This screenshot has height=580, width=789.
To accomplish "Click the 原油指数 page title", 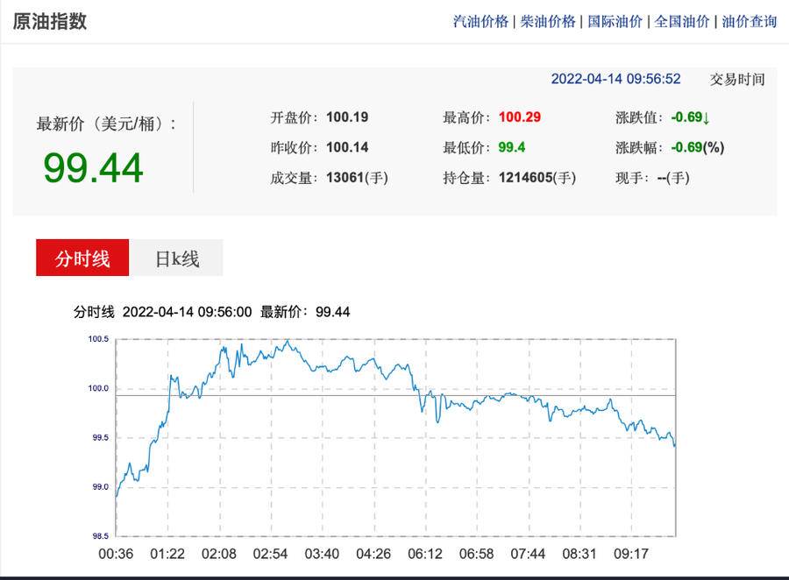I will pos(50,22).
